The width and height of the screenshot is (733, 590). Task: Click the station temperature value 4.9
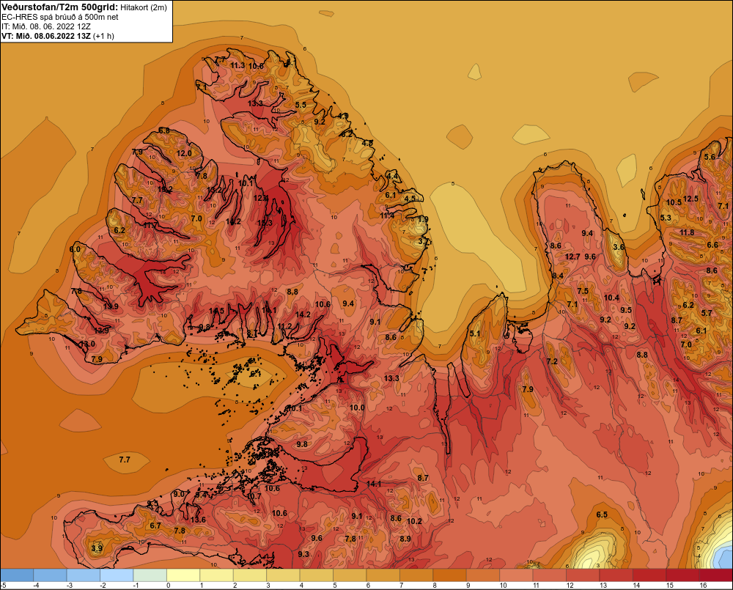tap(343, 116)
